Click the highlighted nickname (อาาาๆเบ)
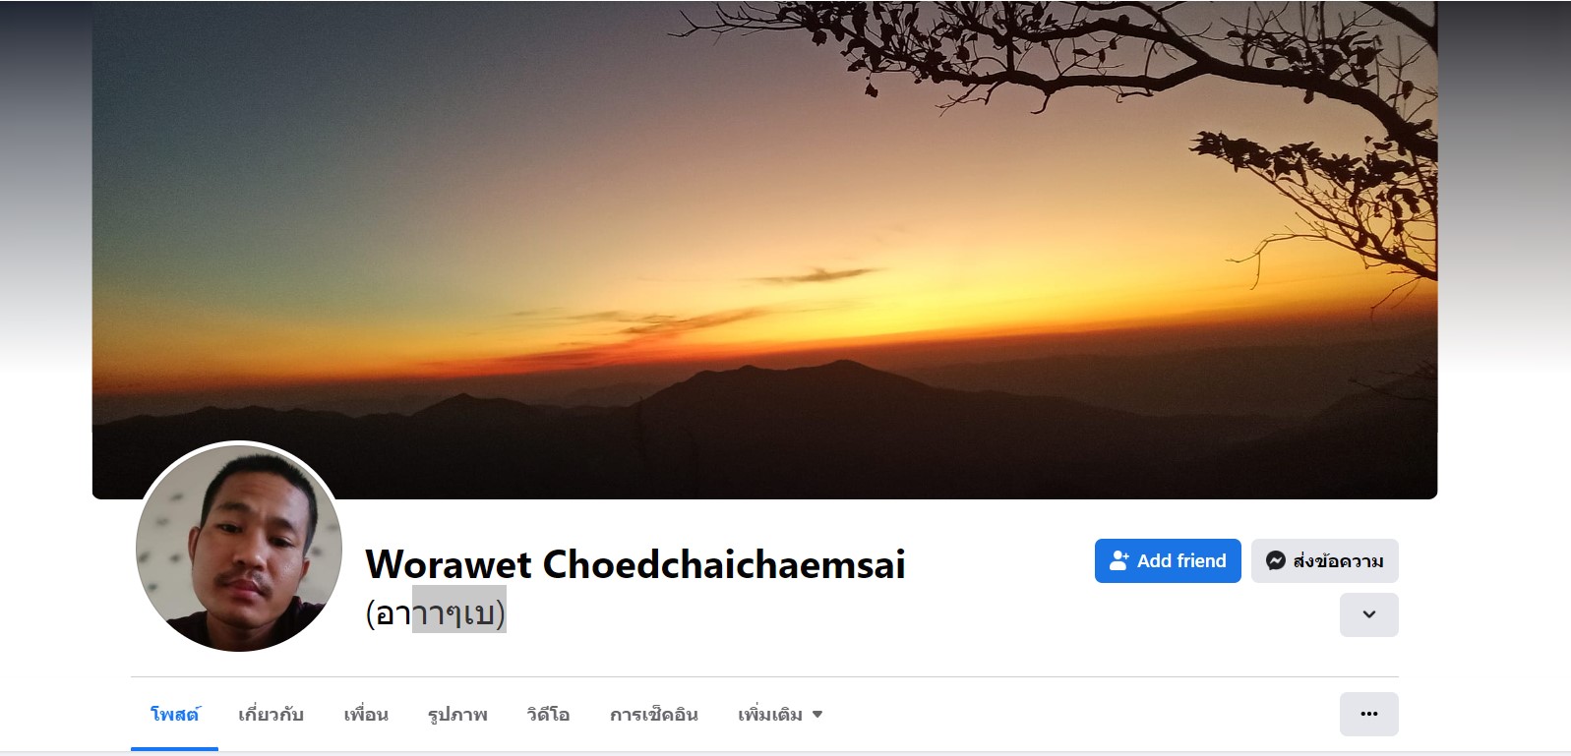The height and width of the screenshot is (756, 1571). 436,612
